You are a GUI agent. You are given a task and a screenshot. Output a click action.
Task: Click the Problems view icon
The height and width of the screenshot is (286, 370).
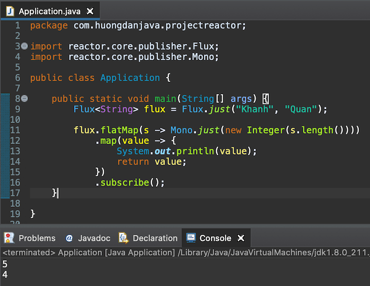(9, 238)
